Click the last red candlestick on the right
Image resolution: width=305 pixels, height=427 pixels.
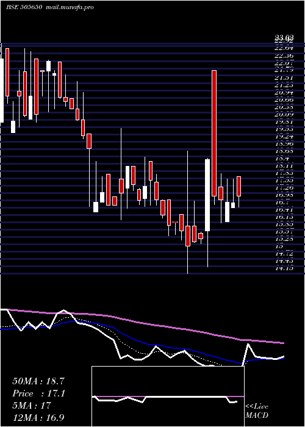click(239, 186)
